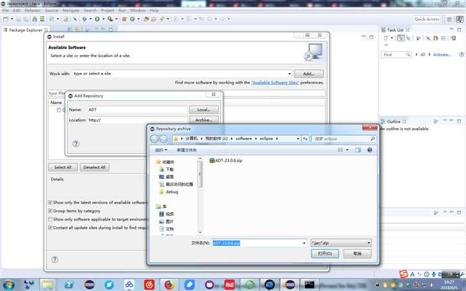Screen dimensions: 466x291
Task: Open the Project menu
Action: point(107,10)
